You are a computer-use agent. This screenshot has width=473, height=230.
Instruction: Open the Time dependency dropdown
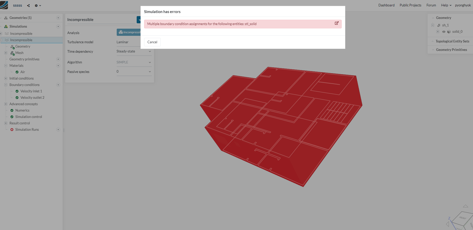134,51
